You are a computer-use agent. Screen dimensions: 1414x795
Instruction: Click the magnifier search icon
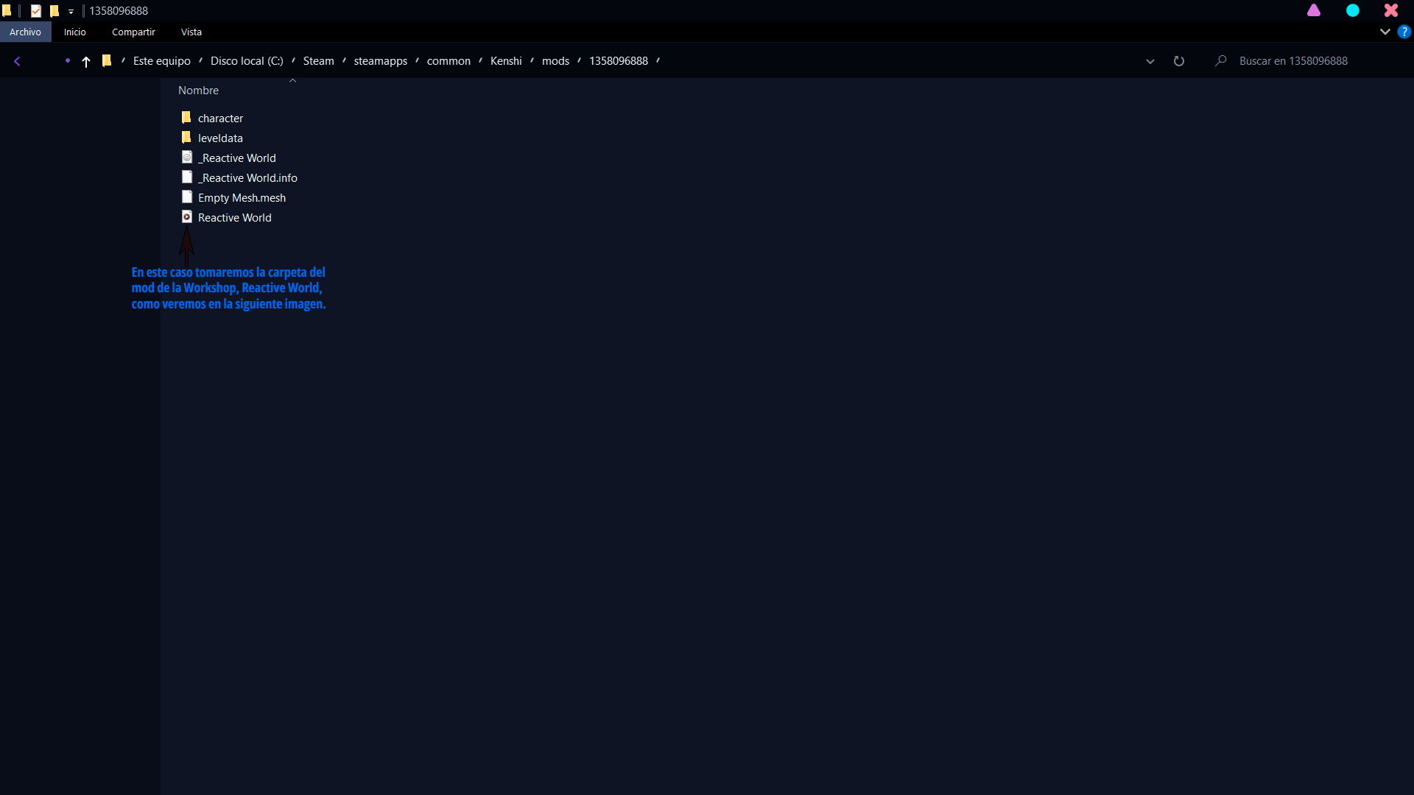point(1220,61)
